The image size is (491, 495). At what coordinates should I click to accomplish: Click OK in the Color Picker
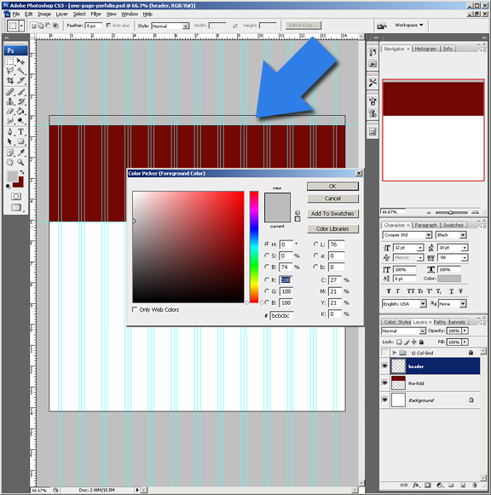332,187
